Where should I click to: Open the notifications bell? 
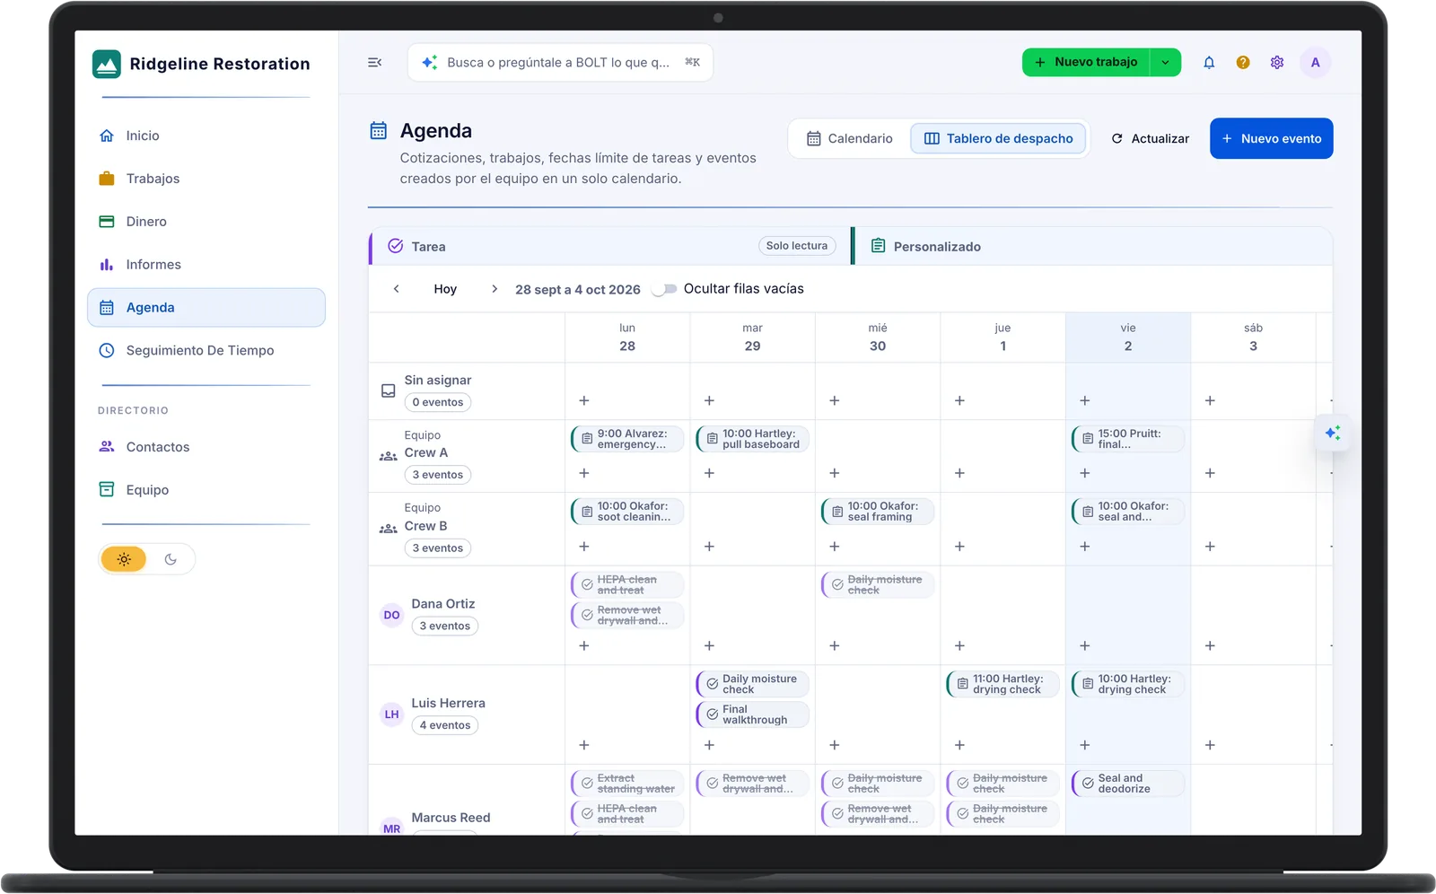[x=1209, y=63]
